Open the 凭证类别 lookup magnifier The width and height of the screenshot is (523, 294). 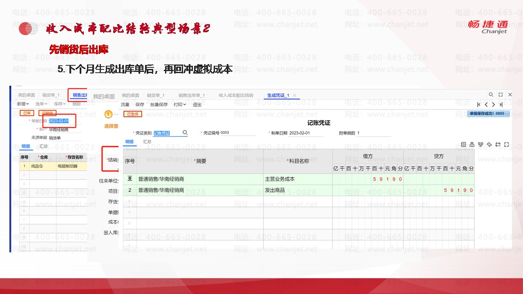[x=185, y=133]
